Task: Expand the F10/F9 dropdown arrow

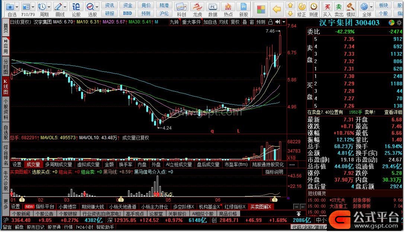Action: (x=33, y=7)
